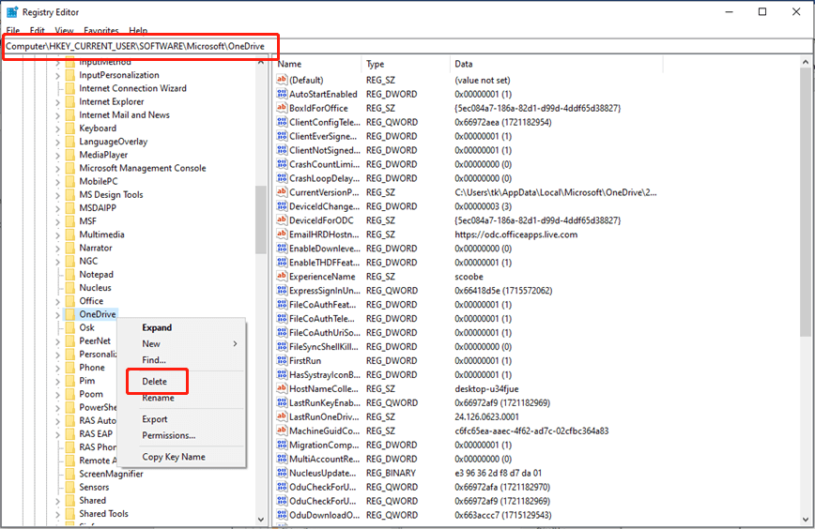The height and width of the screenshot is (529, 815).
Task: Open the Favorites menu
Action: click(x=101, y=30)
